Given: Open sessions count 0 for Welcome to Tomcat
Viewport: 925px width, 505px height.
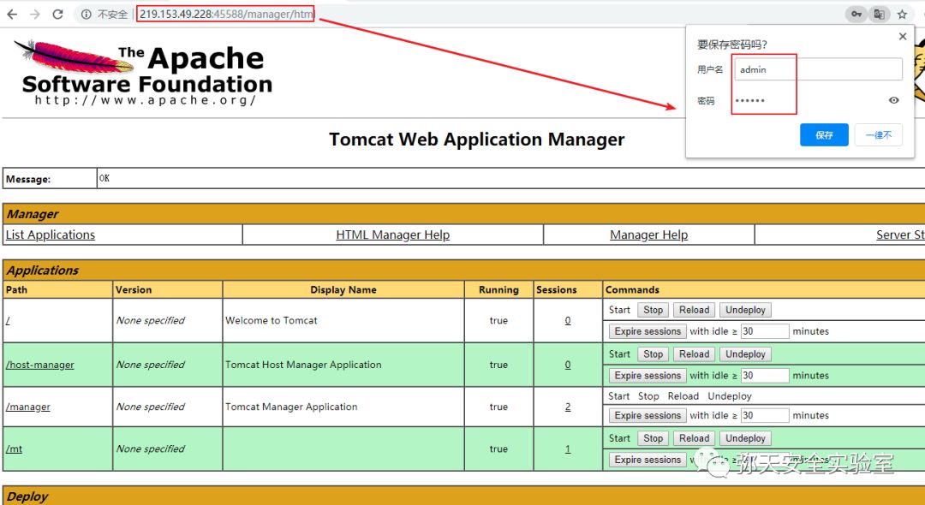Looking at the screenshot, I should (x=568, y=320).
